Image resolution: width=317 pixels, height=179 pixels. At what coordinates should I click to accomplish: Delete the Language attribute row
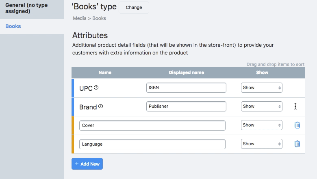pyautogui.click(x=297, y=144)
